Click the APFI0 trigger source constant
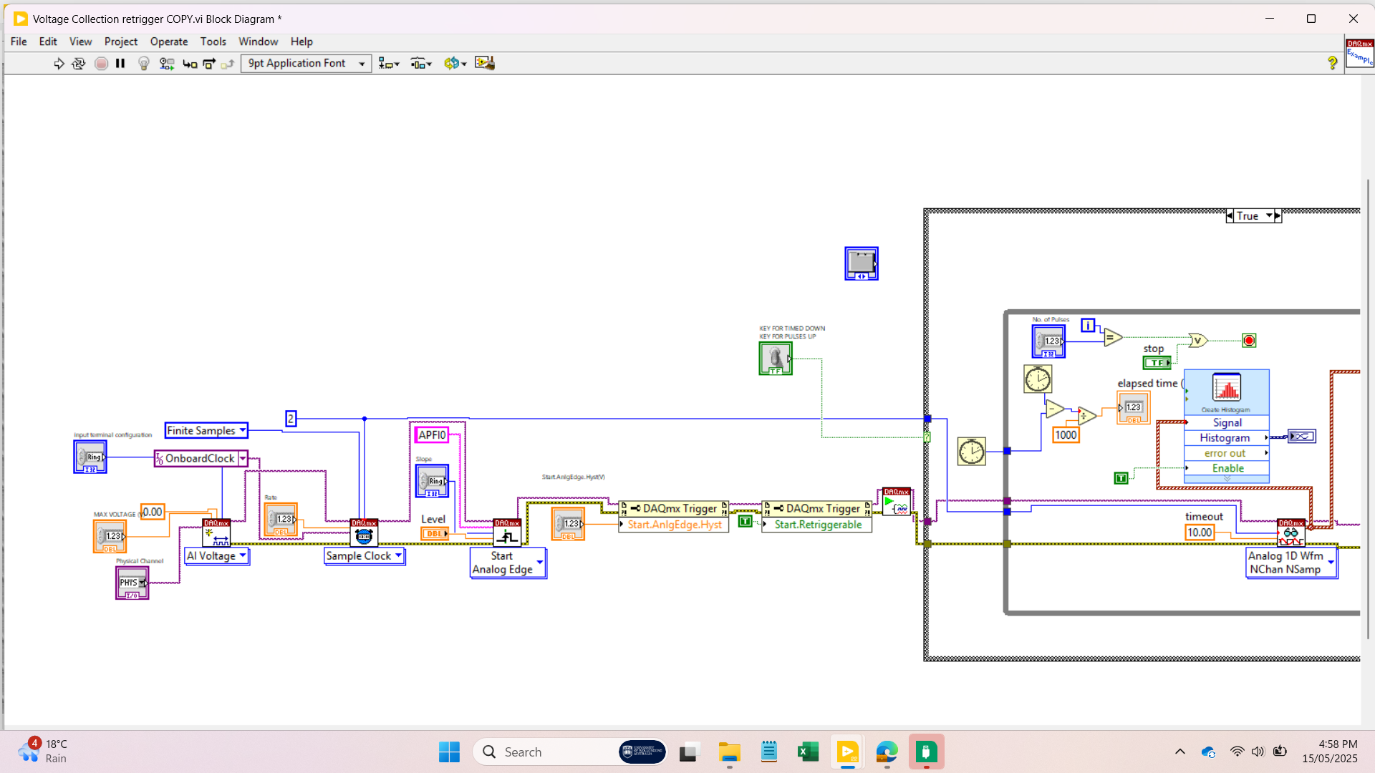The image size is (1375, 773). (x=432, y=435)
